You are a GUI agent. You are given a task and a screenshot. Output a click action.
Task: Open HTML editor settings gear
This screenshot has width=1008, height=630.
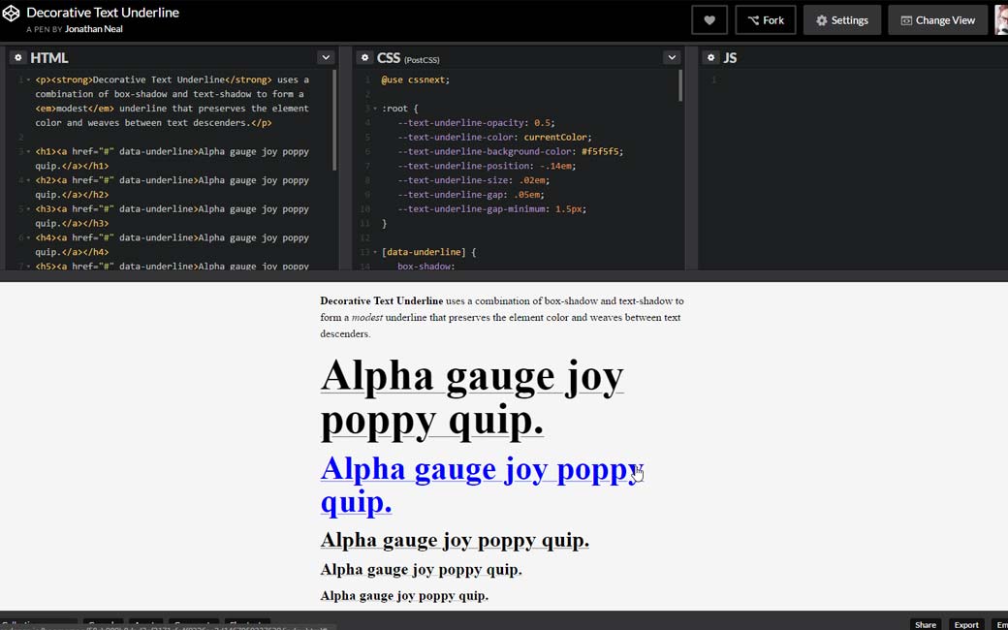tap(17, 58)
